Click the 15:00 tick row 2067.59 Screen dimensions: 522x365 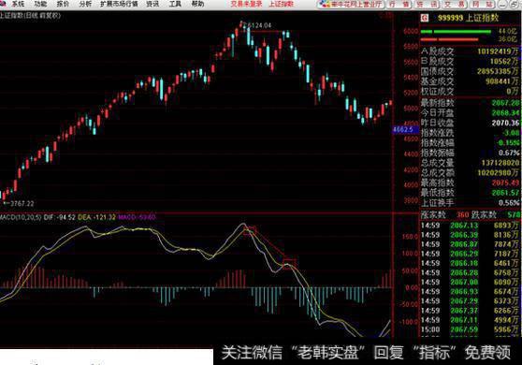(470, 329)
